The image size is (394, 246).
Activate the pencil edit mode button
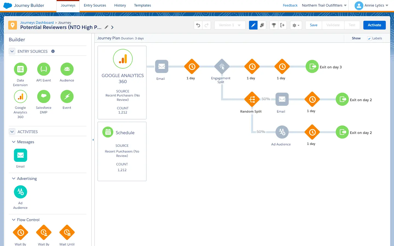pos(253,25)
